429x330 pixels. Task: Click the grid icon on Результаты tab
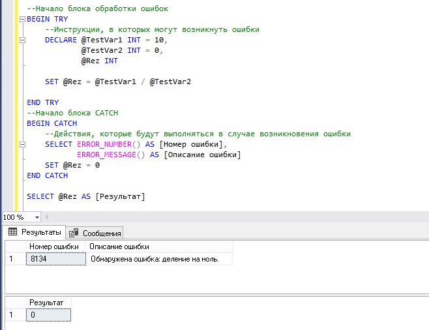(x=13, y=232)
